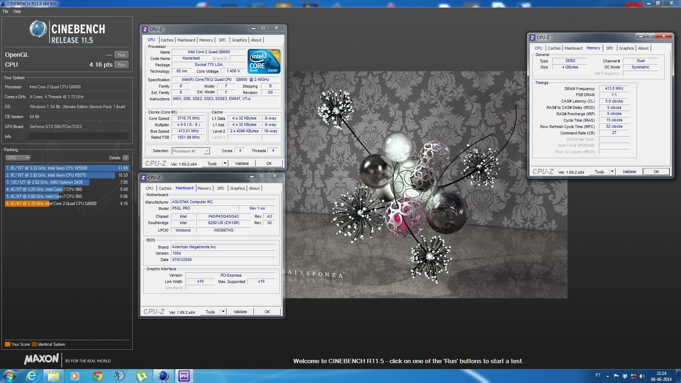Switch to SPD tab in CPU-Z Mainboard window

coord(221,188)
